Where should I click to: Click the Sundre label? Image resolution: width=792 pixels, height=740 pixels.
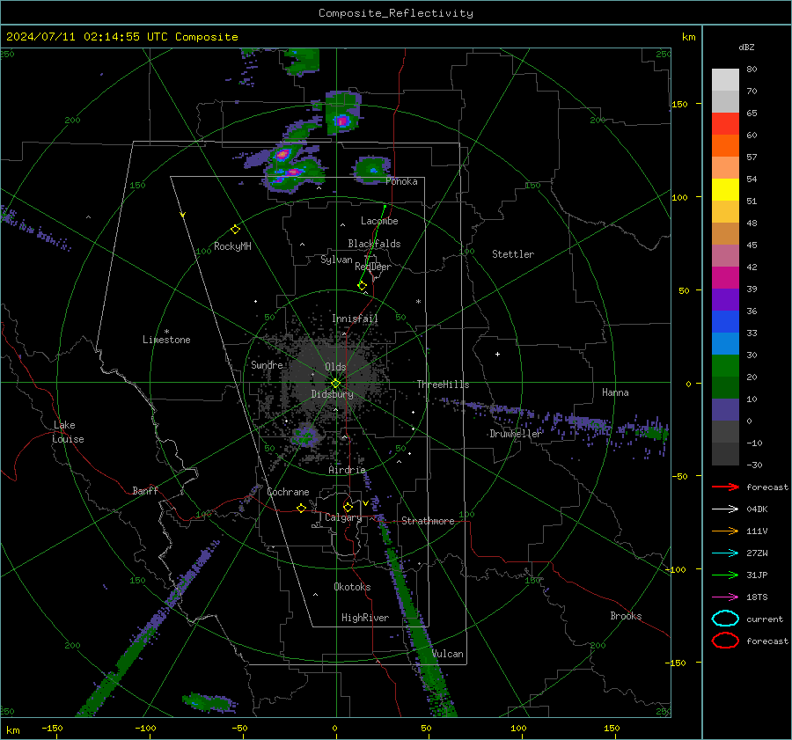pos(267,365)
